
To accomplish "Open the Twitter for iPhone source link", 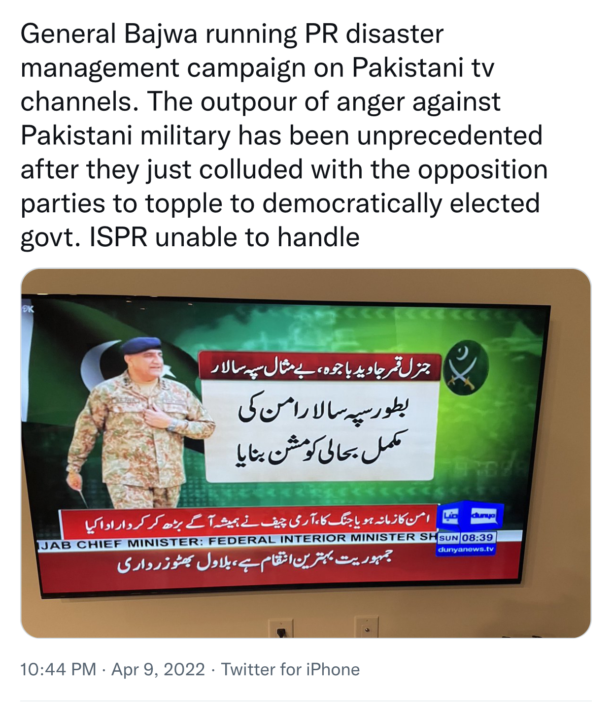I will pyautogui.click(x=290, y=670).
